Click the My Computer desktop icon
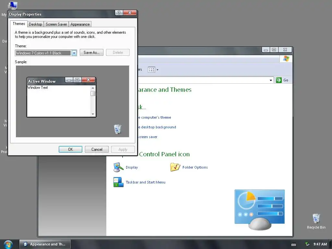The image size is (332, 249). (13, 5)
